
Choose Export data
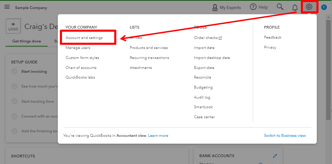coord(204,68)
